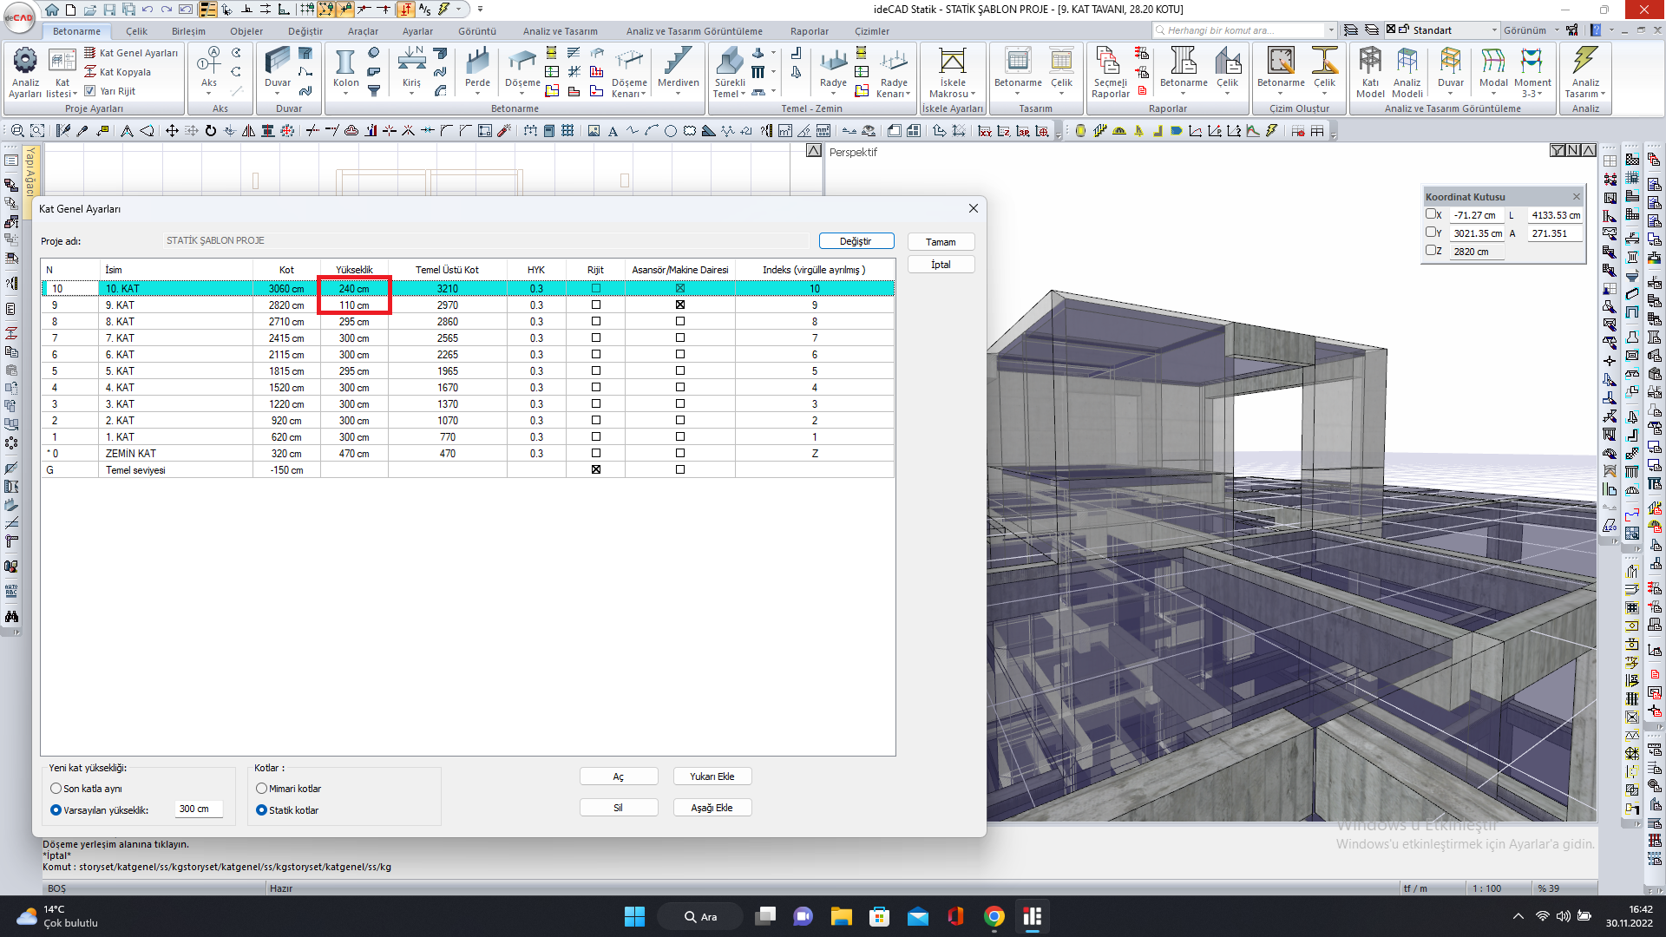Click Z value field in Koordinat Kutusu
This screenshot has width=1666, height=937.
1477,252
